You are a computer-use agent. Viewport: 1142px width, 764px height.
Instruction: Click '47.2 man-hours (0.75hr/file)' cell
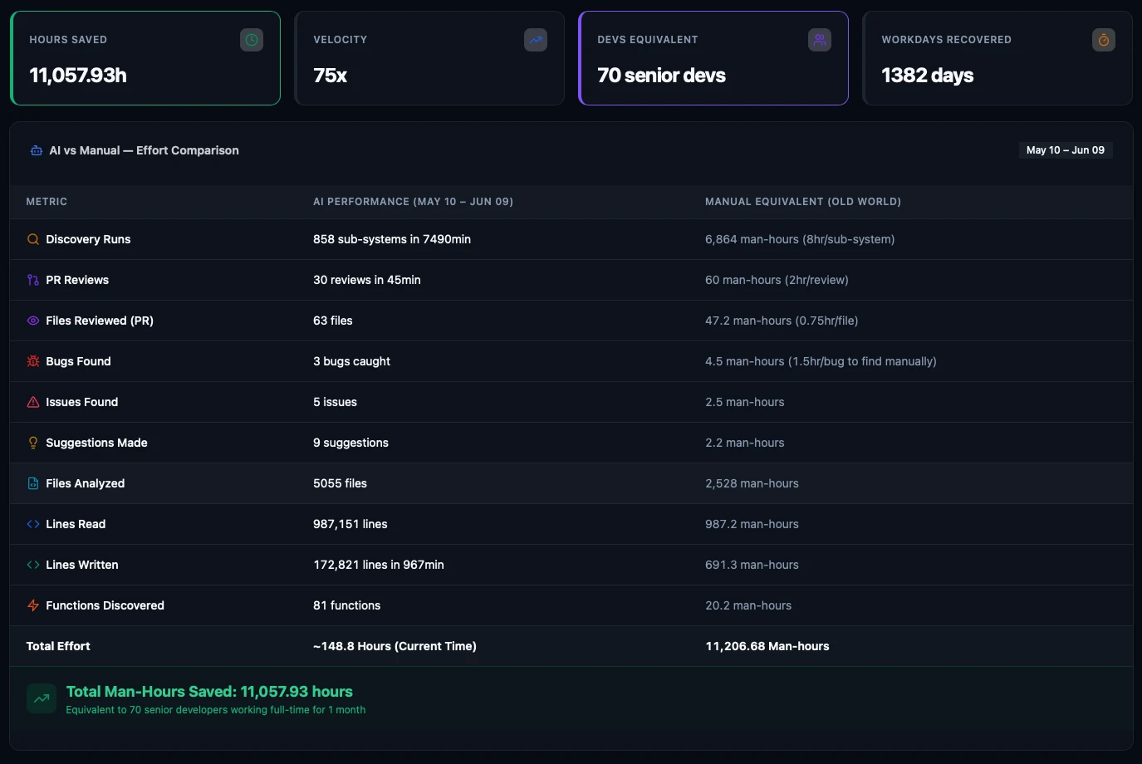(x=782, y=321)
